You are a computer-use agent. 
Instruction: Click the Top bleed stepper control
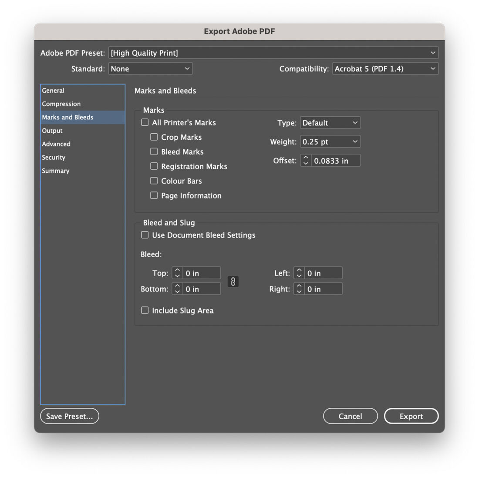pos(177,273)
